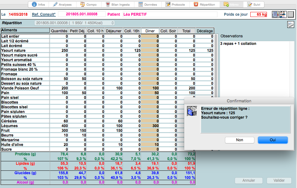Switch to the Suivi tab
The width and height of the screenshot is (297, 188).
tap(254, 5)
